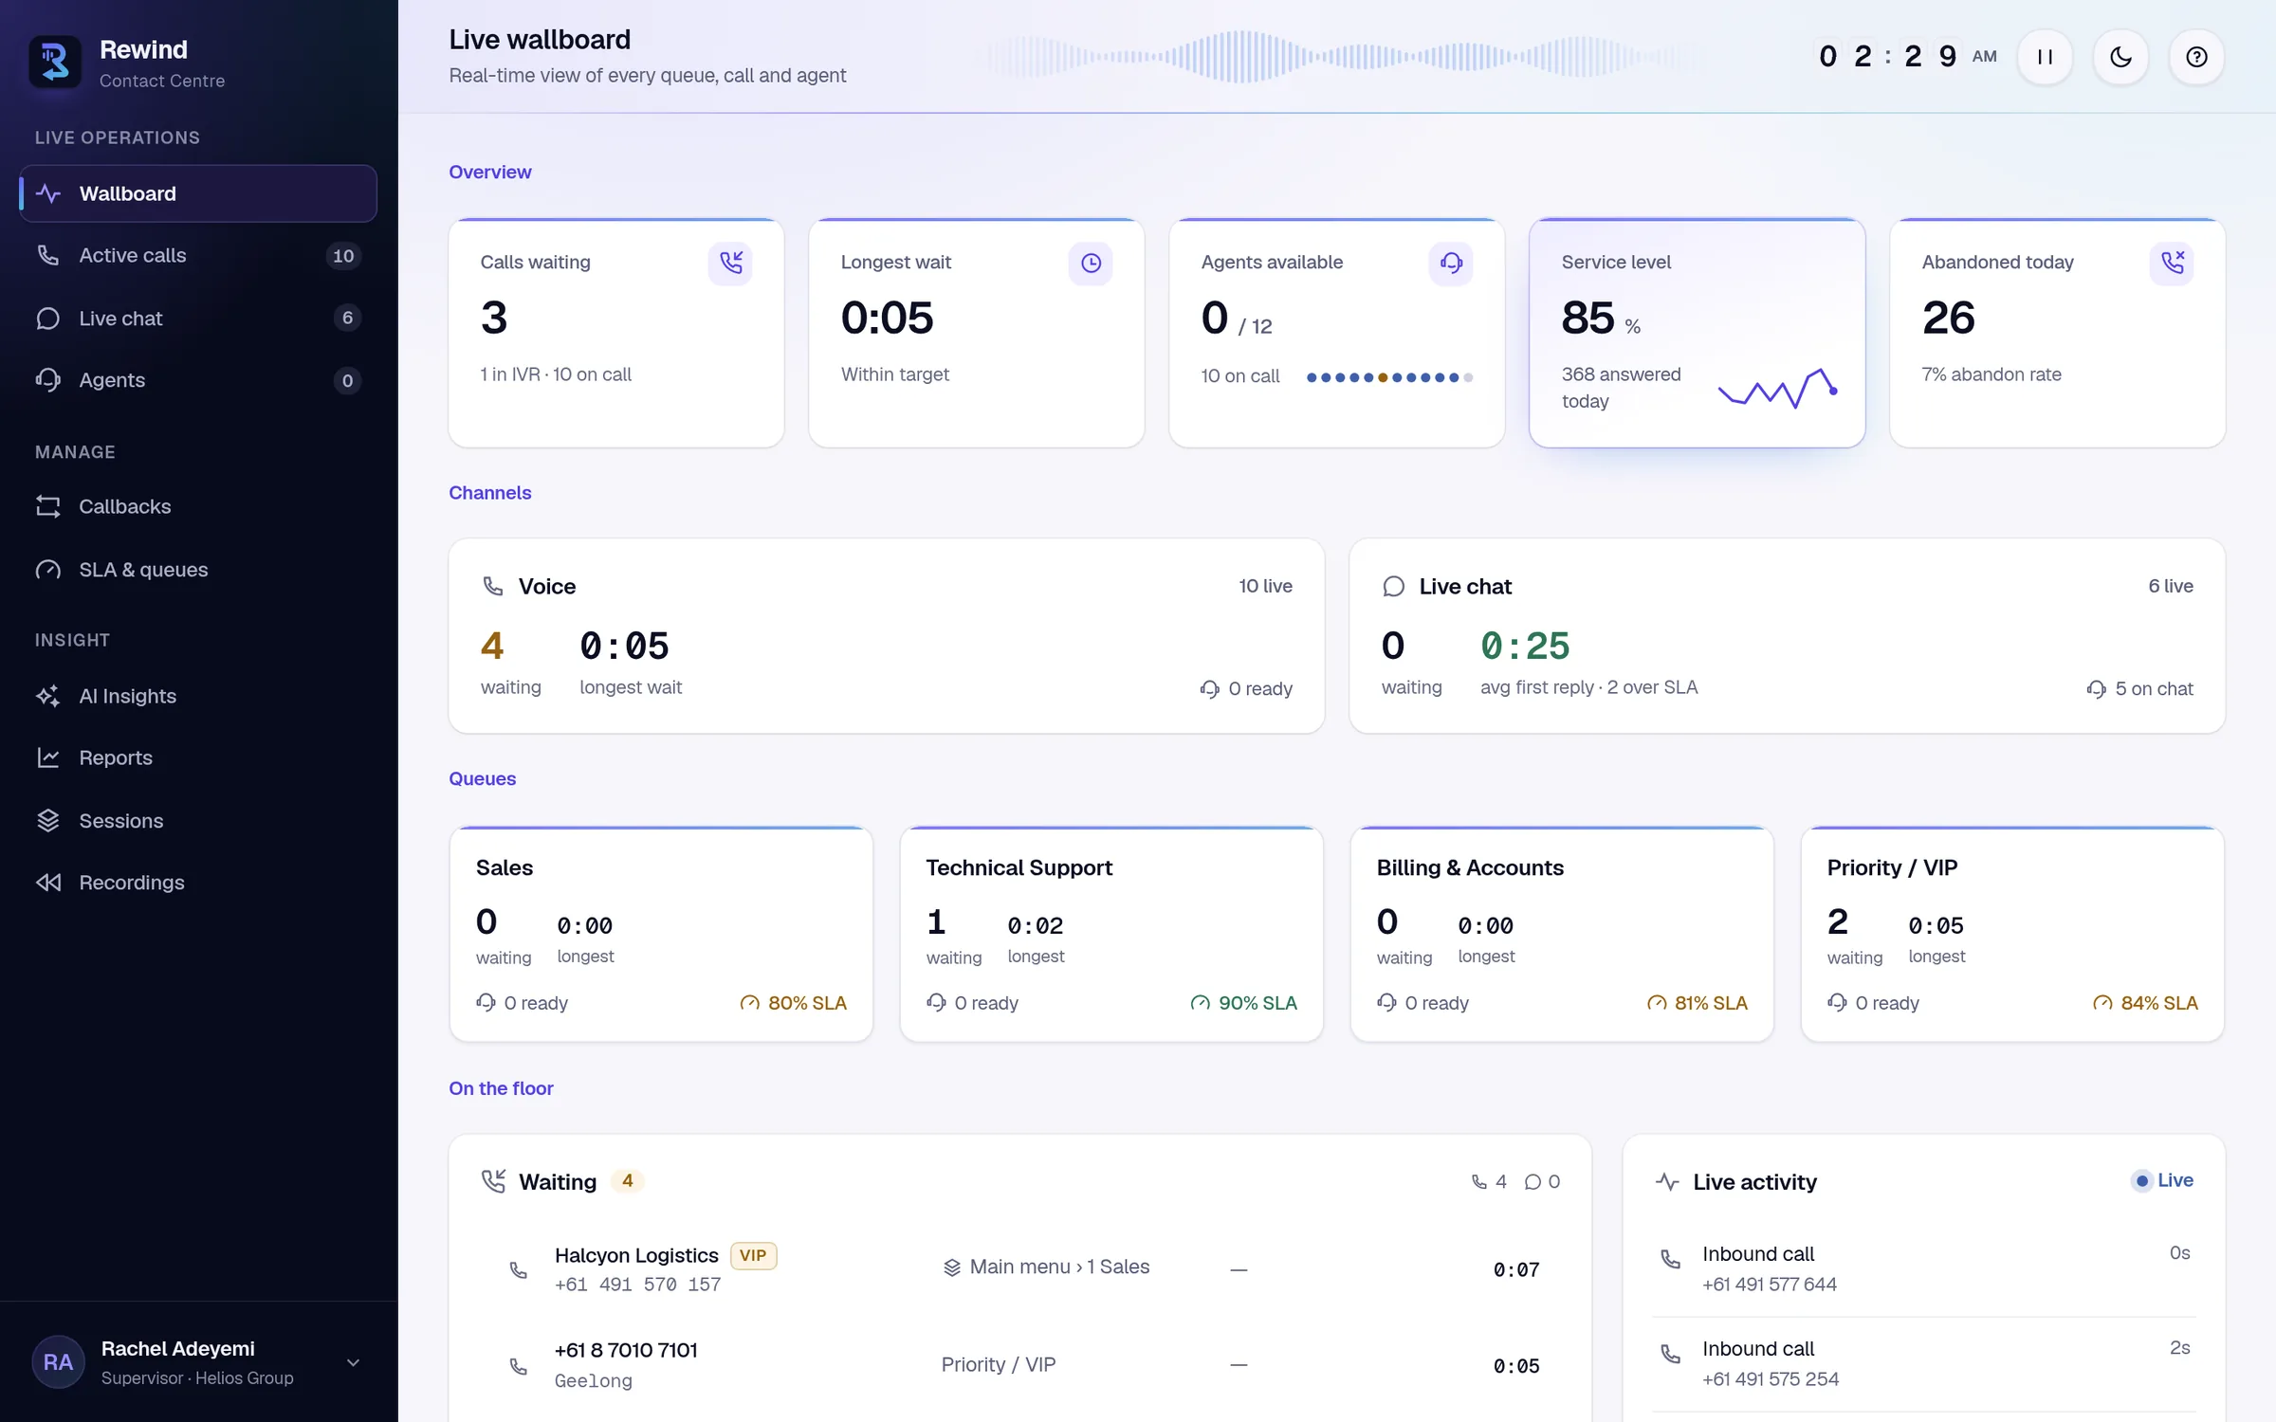Select the Service level card
The width and height of the screenshot is (2276, 1422).
click(x=1697, y=333)
